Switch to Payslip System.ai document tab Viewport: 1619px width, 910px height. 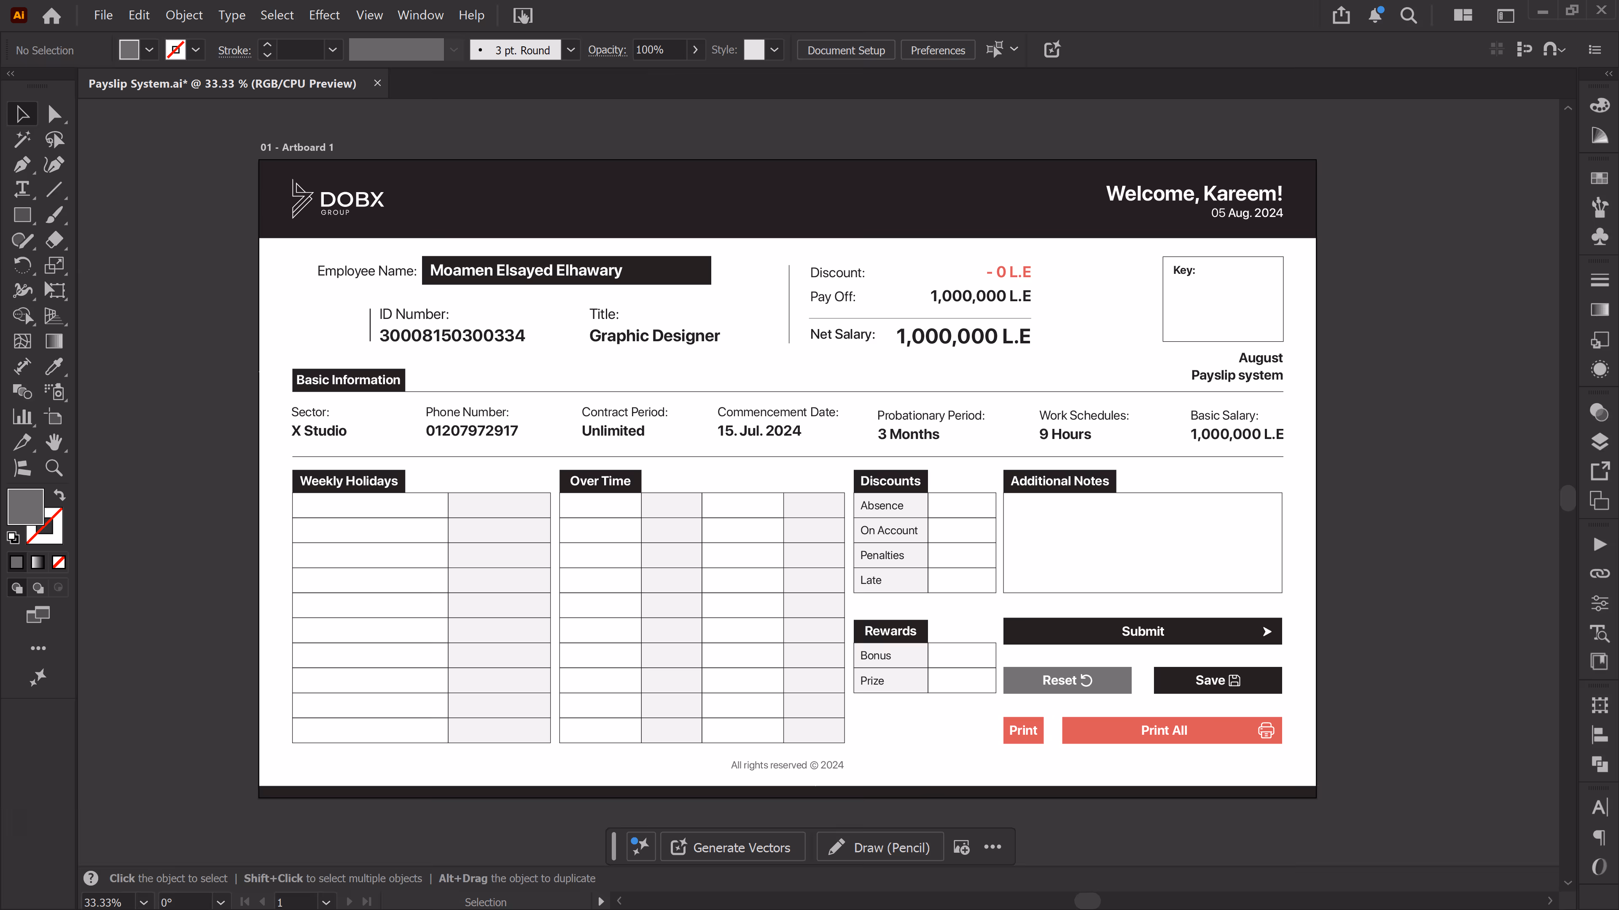click(222, 83)
